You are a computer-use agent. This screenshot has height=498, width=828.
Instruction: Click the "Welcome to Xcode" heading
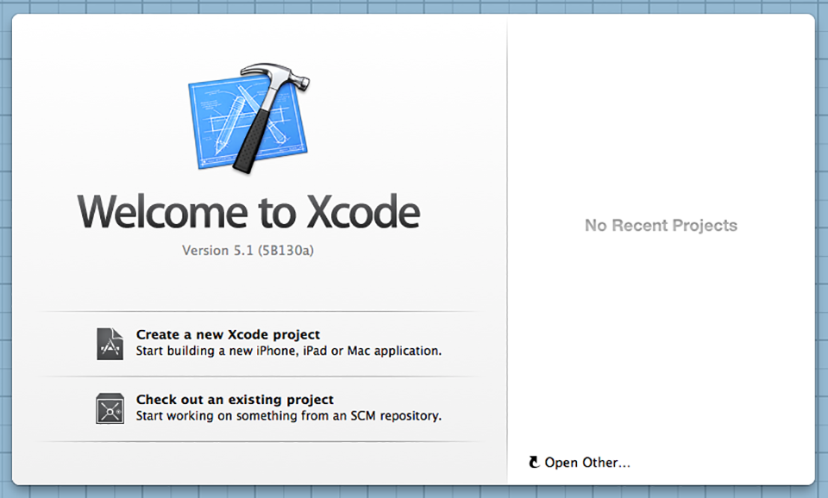[x=248, y=210]
